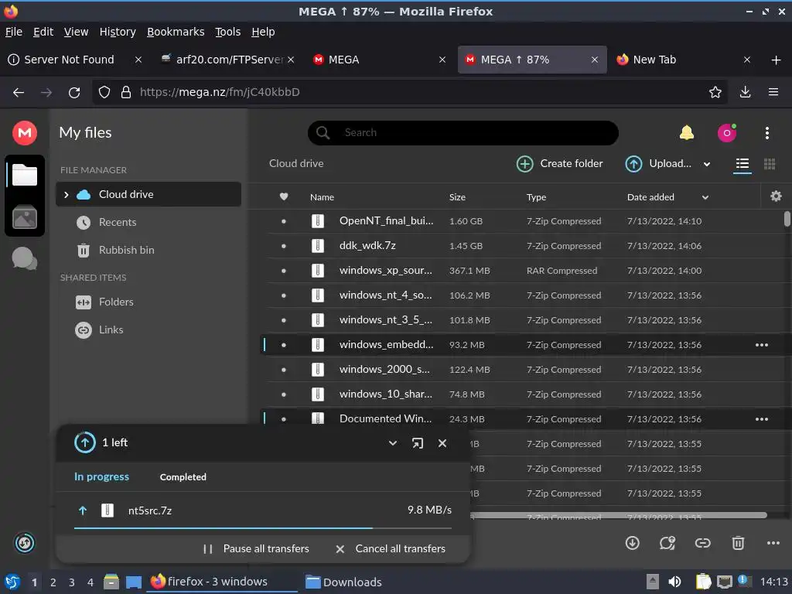Screen dimensions: 792x594
Task: Open the MEGA logo home icon
Action: tap(24, 133)
